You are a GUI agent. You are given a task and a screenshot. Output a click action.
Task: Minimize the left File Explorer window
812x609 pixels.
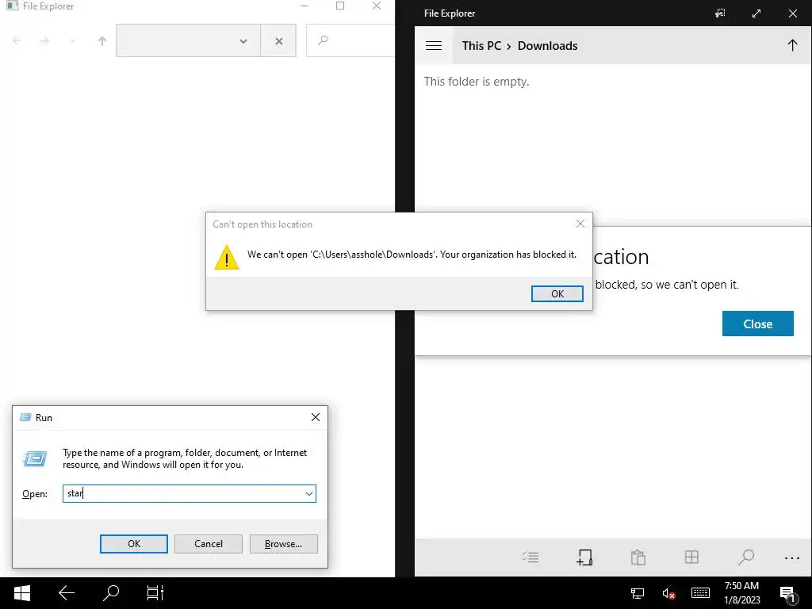coord(304,6)
